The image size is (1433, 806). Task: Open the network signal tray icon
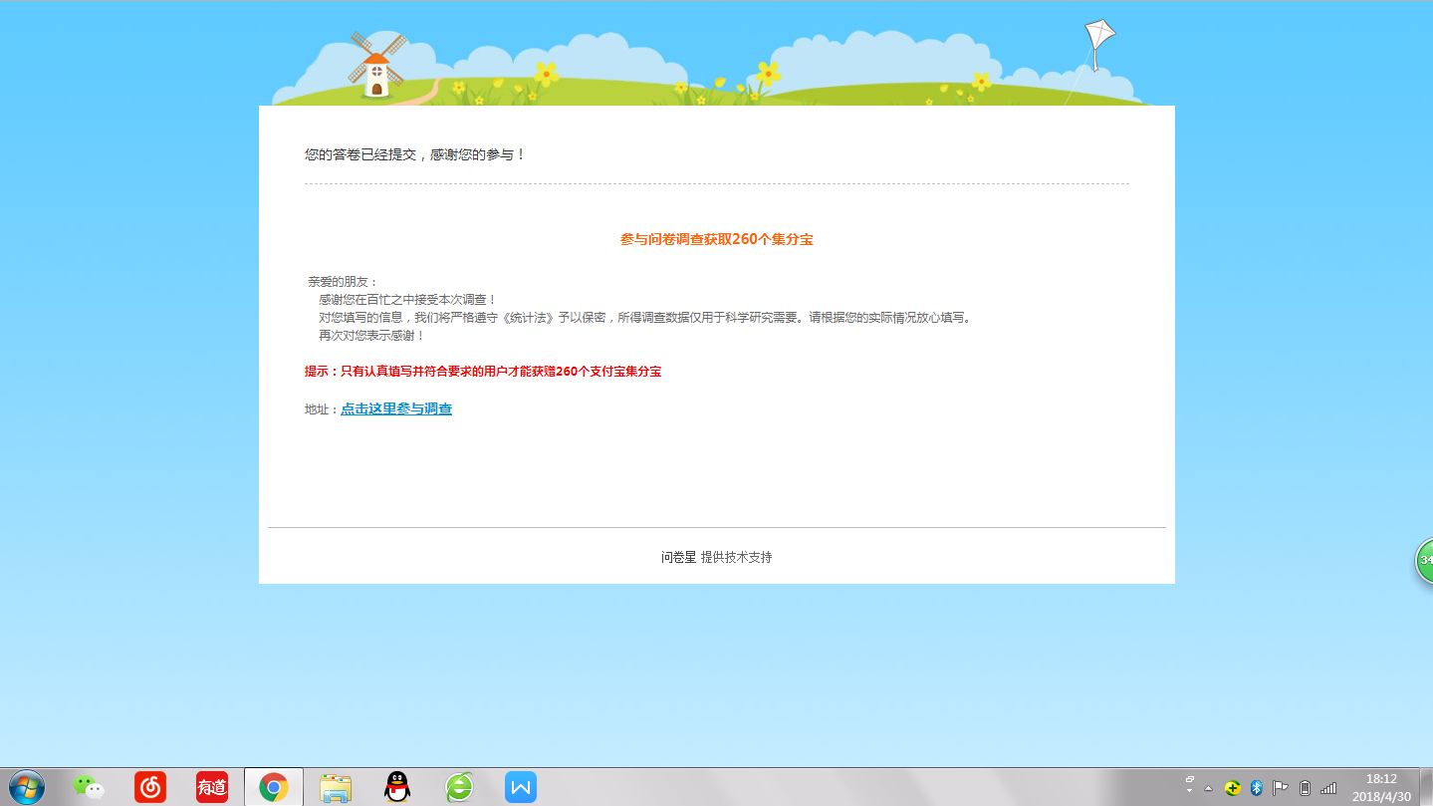1328,788
